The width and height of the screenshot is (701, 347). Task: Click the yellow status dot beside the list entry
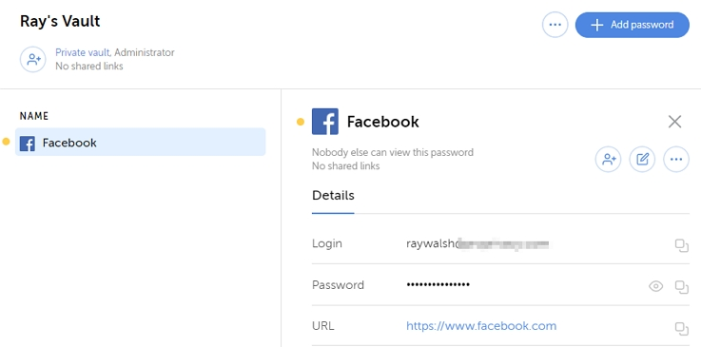click(6, 142)
